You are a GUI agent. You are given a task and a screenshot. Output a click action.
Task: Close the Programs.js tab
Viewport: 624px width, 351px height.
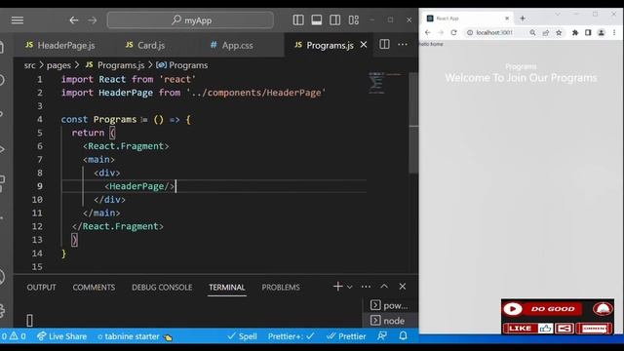point(364,45)
